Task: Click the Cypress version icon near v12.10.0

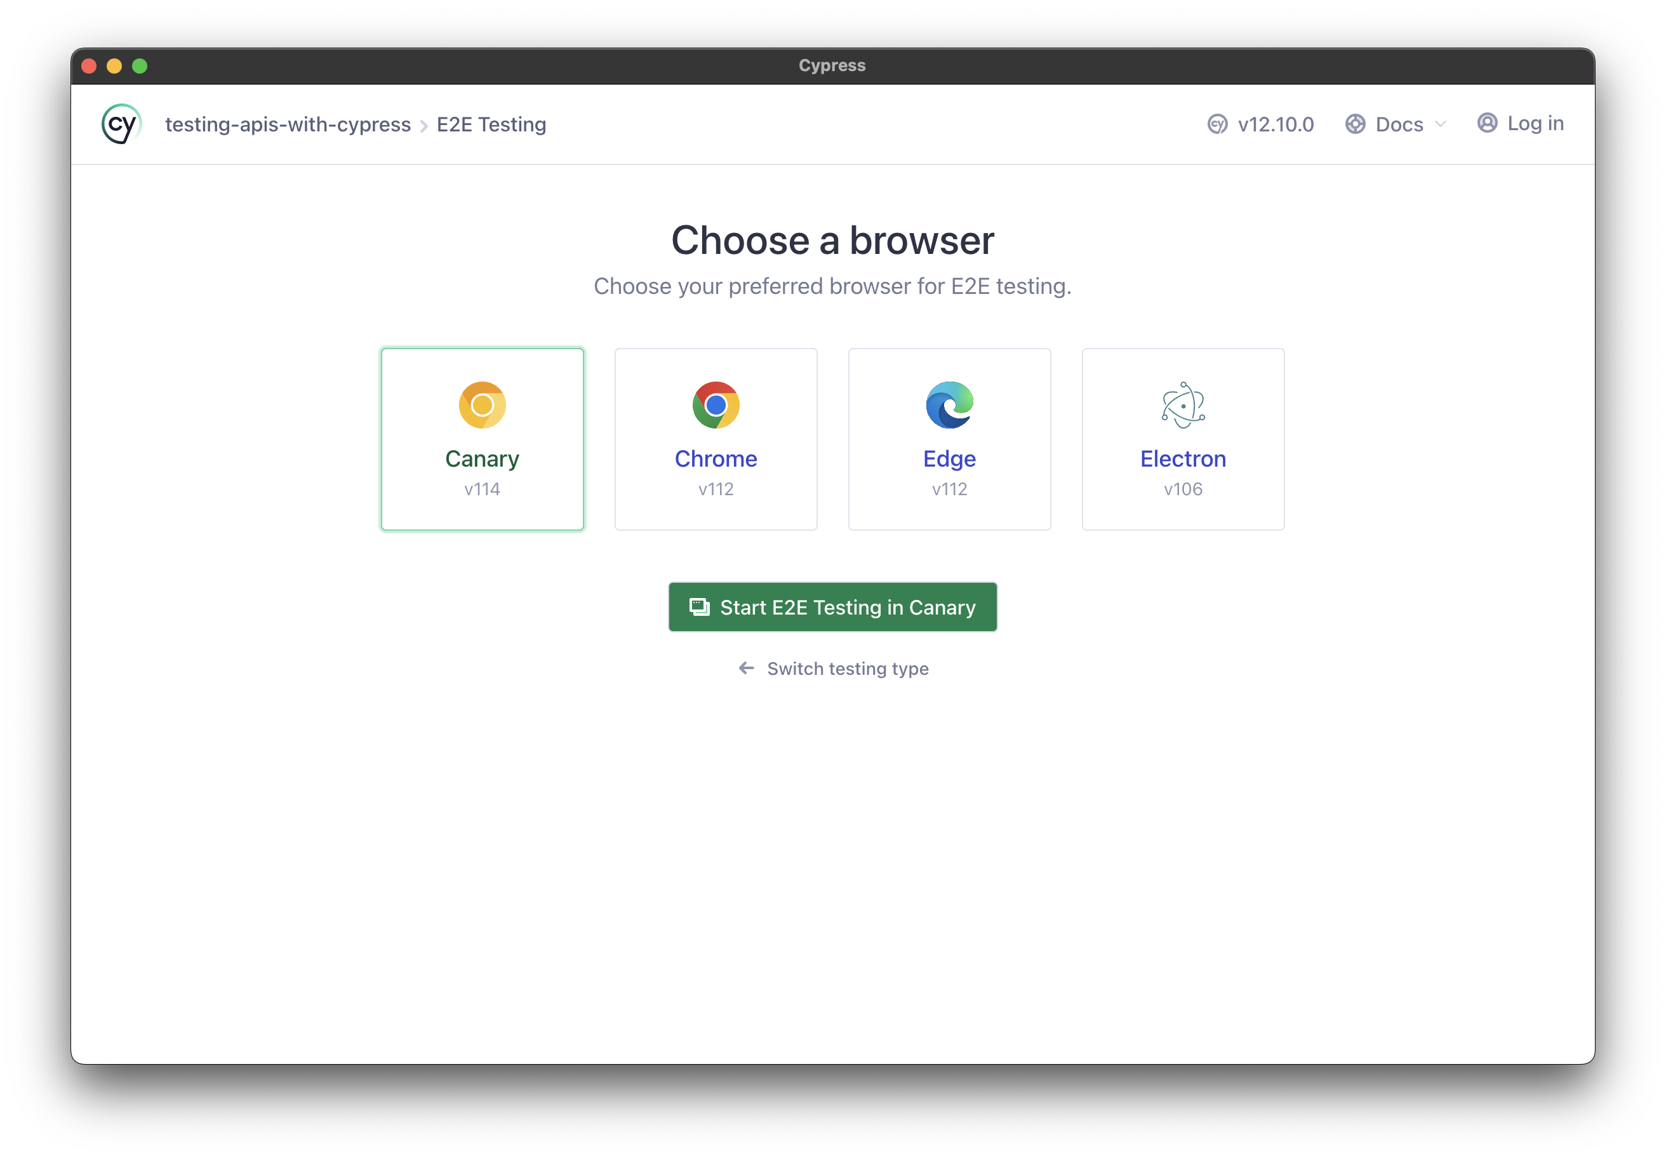Action: tap(1218, 124)
